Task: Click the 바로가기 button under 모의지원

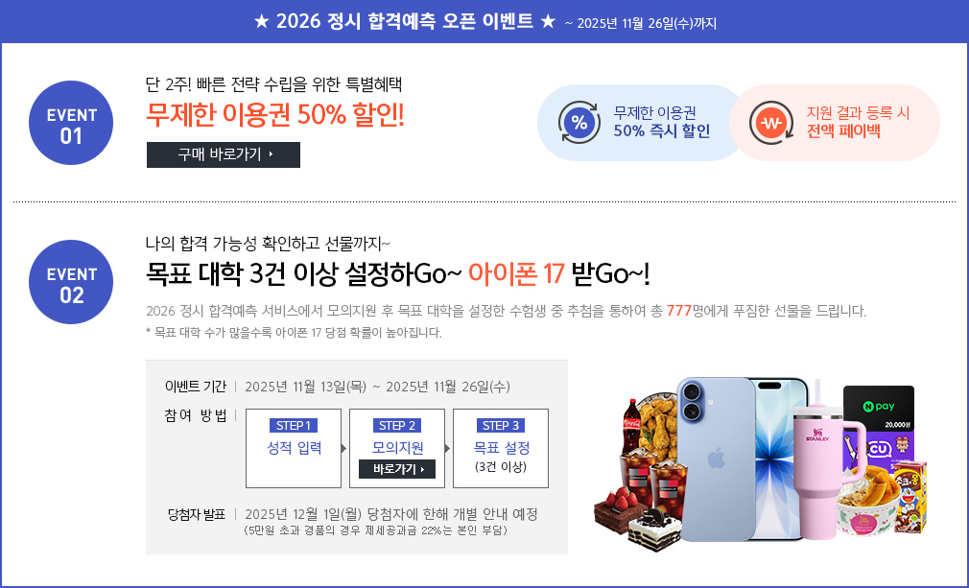Action: pos(397,469)
